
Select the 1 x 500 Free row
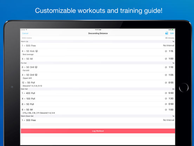pos(98,45)
